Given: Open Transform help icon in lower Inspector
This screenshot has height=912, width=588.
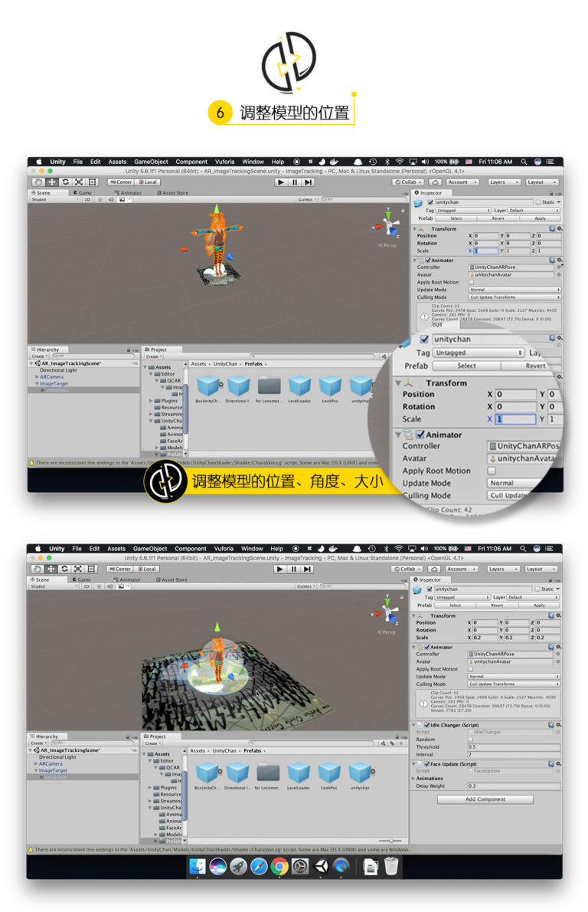Looking at the screenshot, I should [551, 615].
